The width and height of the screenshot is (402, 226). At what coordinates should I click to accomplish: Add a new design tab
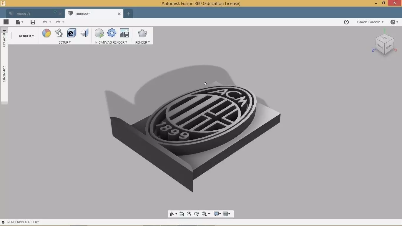click(x=128, y=14)
